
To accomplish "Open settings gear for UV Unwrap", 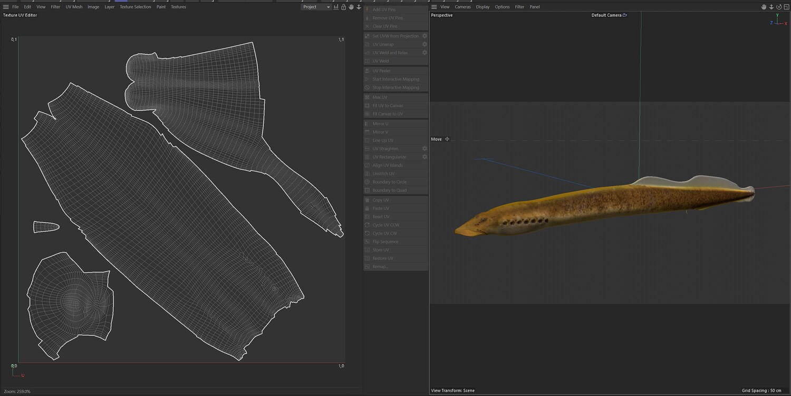I will (425, 44).
